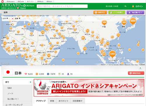146x106 pixels.
Task: Switch to the ありがとう tab
Action: [63, 101]
